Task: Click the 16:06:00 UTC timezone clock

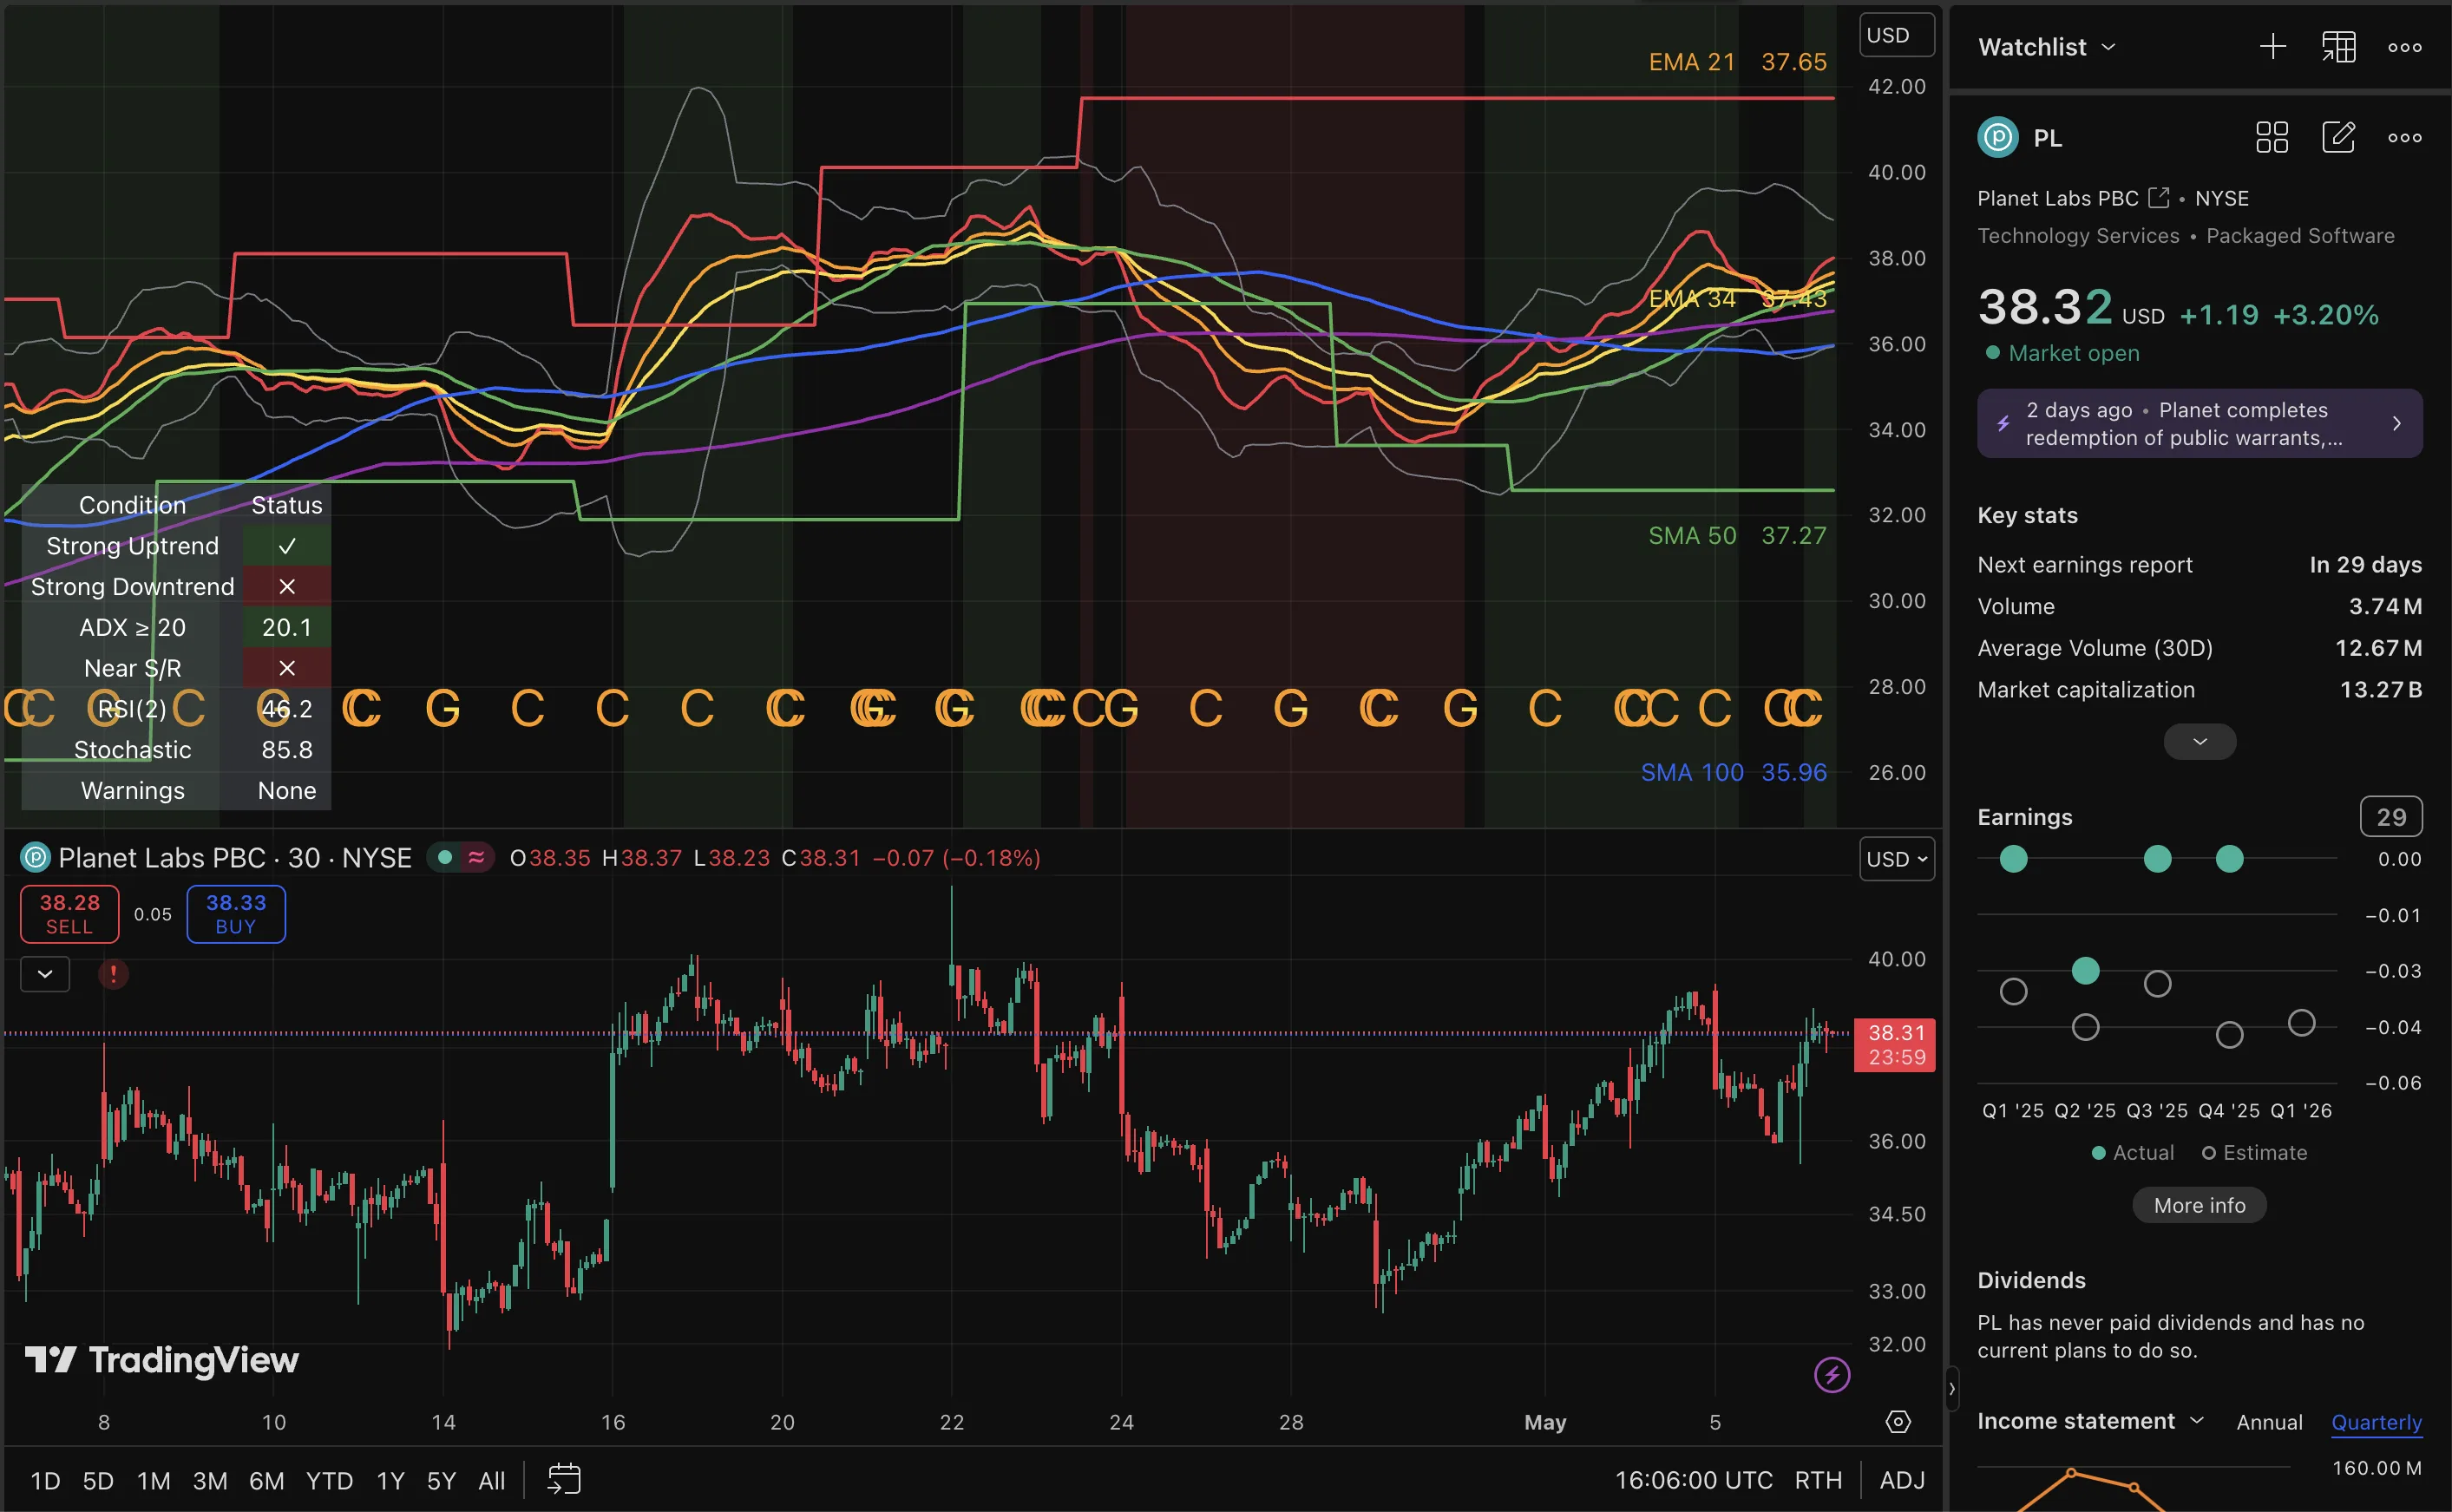Action: pos(1693,1480)
